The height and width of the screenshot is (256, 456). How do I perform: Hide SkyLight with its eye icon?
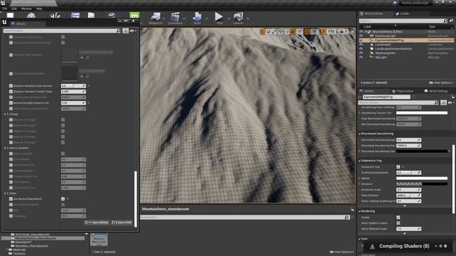click(x=361, y=57)
